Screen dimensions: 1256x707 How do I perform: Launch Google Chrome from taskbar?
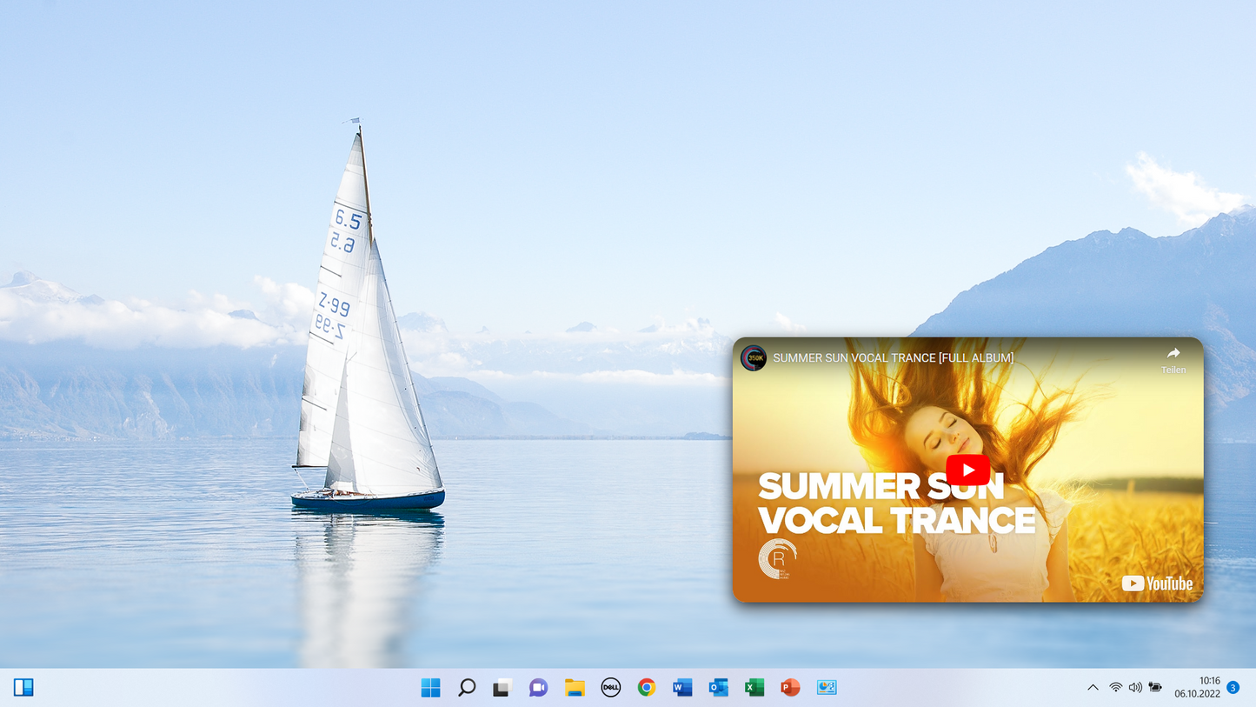pos(646,688)
